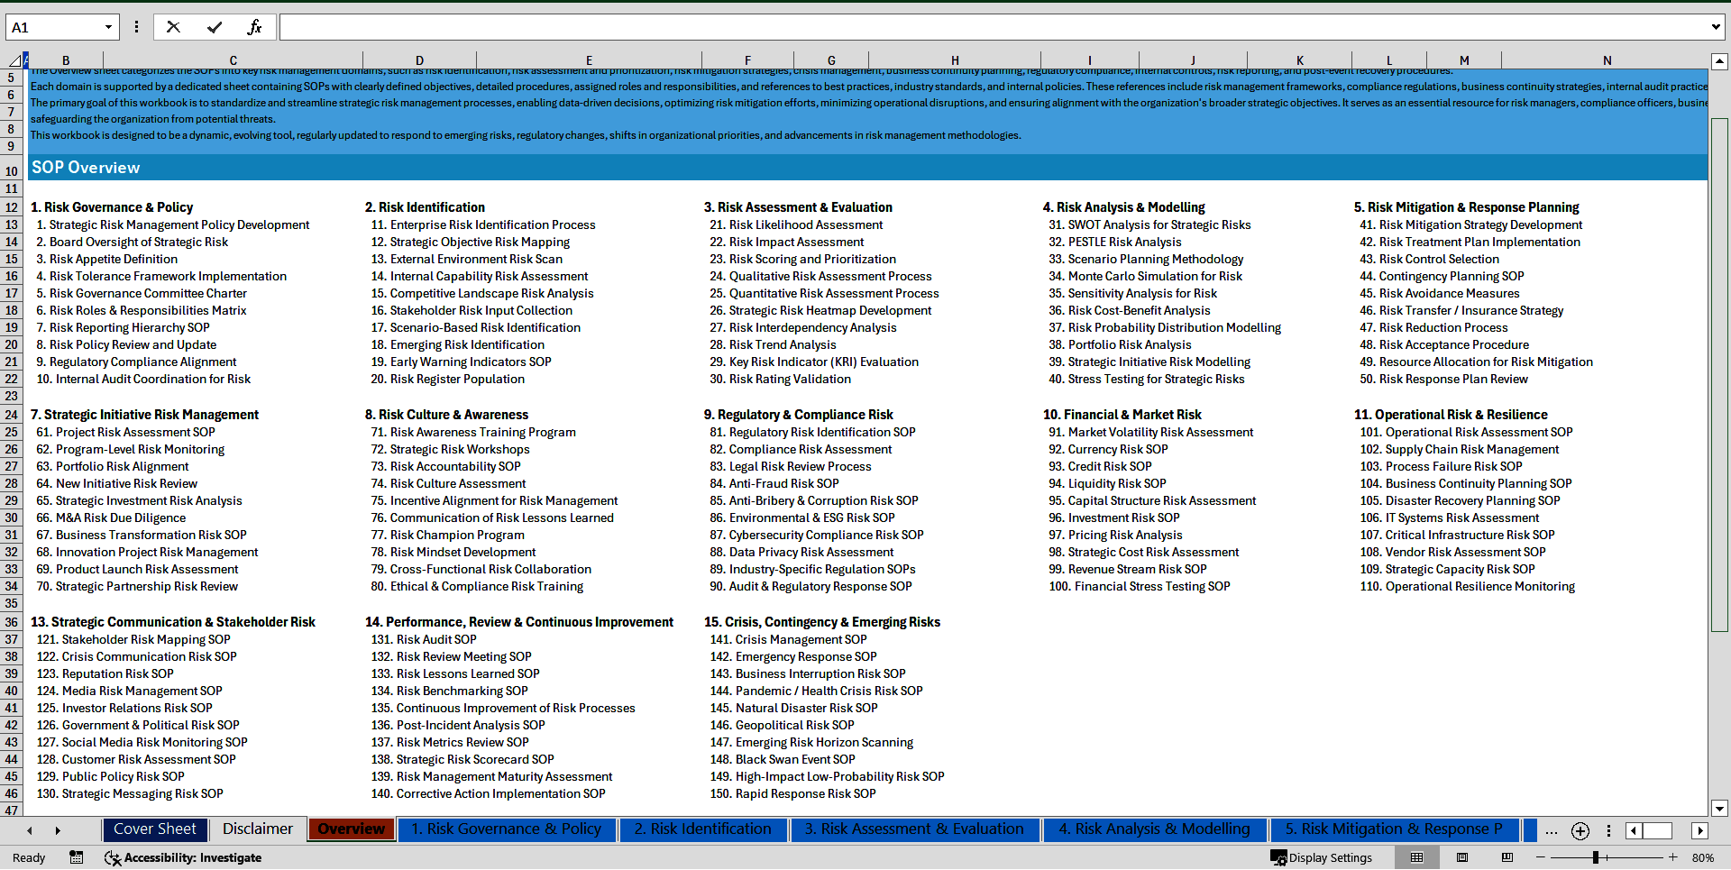The width and height of the screenshot is (1731, 870).
Task: Click the Enter checkmark icon
Action: 214,27
